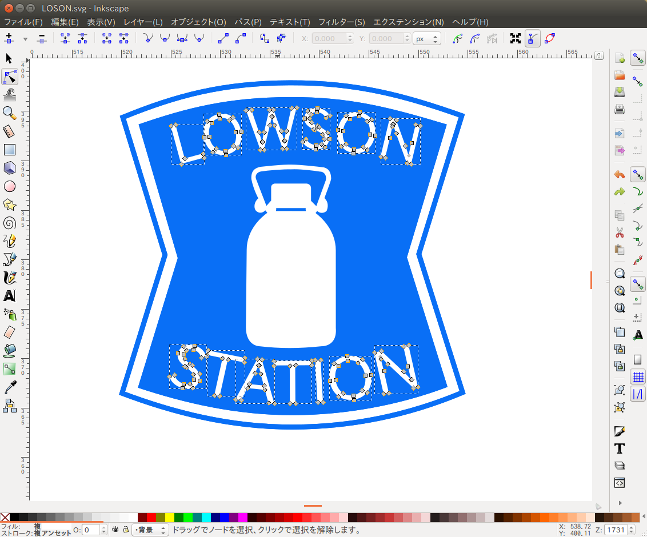
Task: Select the Eraser tool
Action: (x=10, y=332)
